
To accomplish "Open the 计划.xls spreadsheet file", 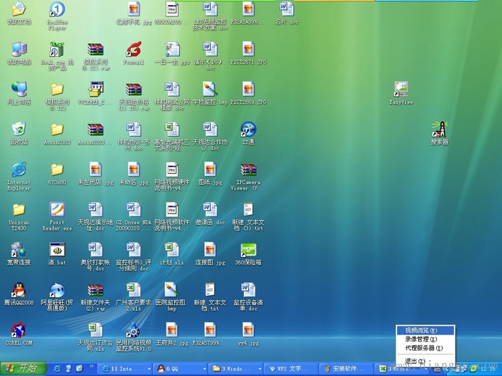I will click(171, 251).
